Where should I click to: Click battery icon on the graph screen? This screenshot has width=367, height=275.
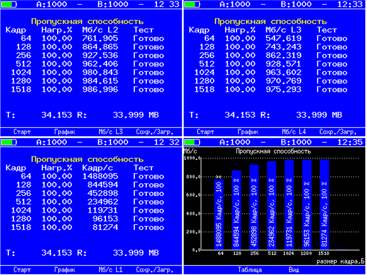[192, 142]
